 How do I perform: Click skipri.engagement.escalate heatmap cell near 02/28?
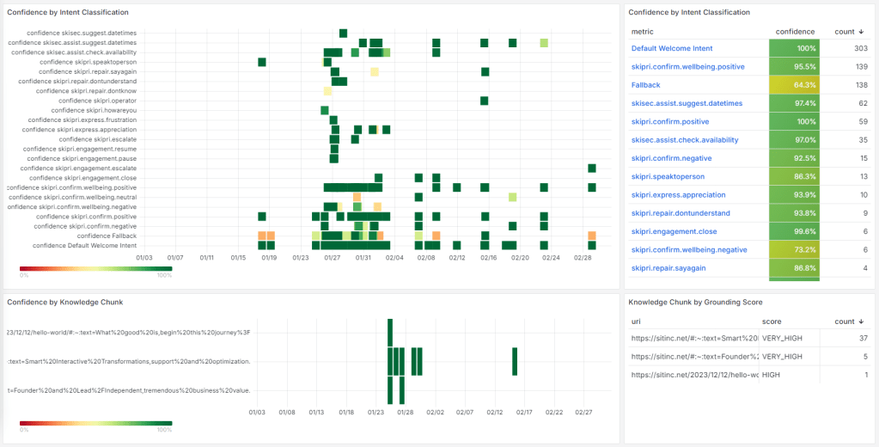[591, 168]
